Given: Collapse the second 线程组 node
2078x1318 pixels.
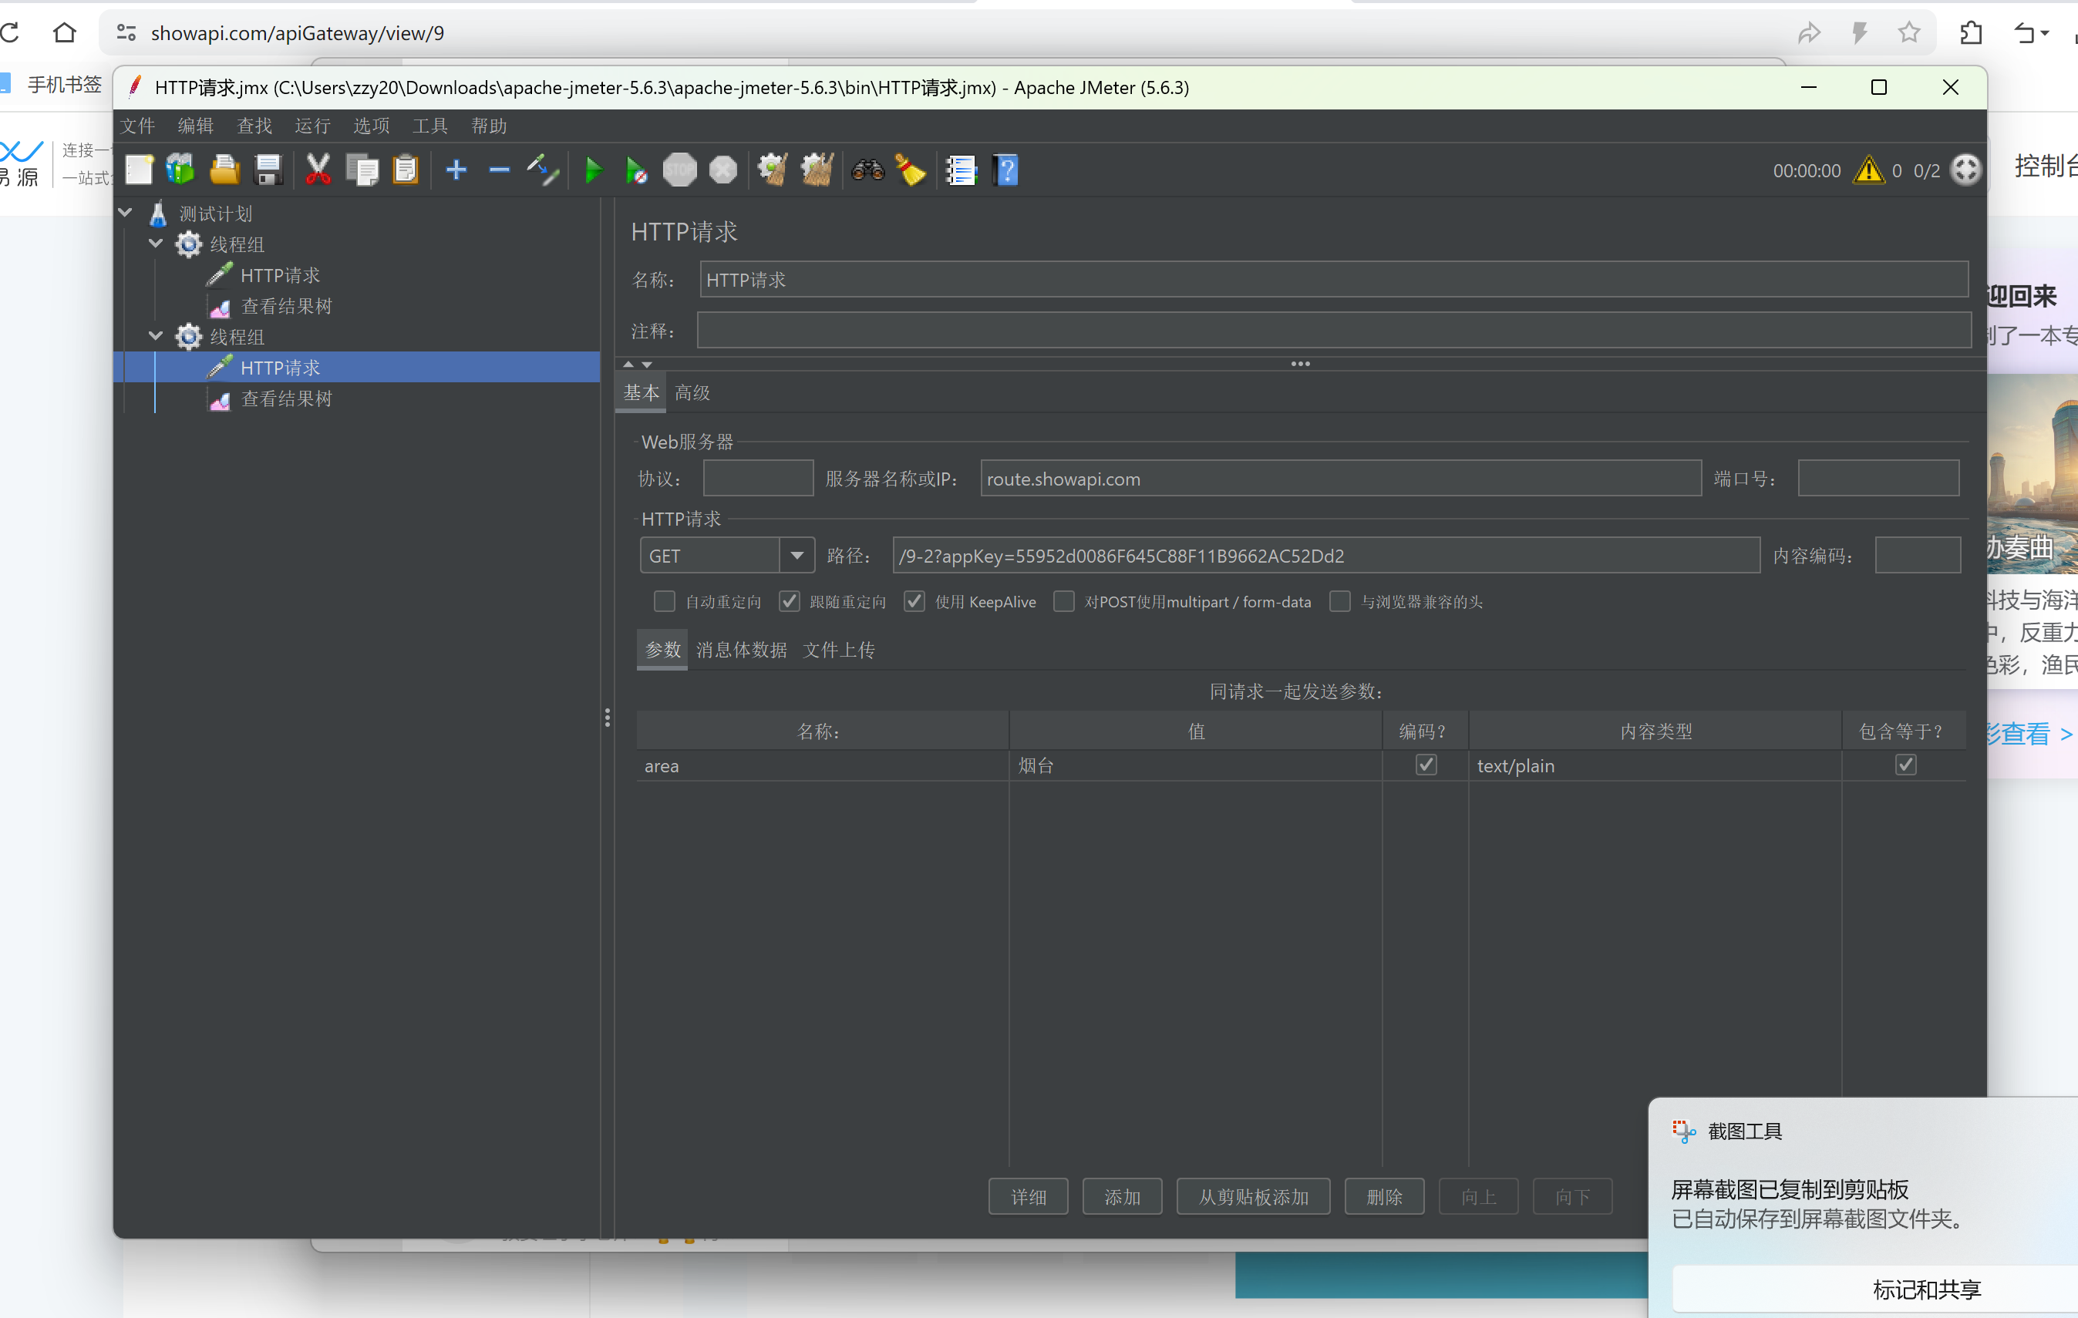Looking at the screenshot, I should [x=157, y=336].
